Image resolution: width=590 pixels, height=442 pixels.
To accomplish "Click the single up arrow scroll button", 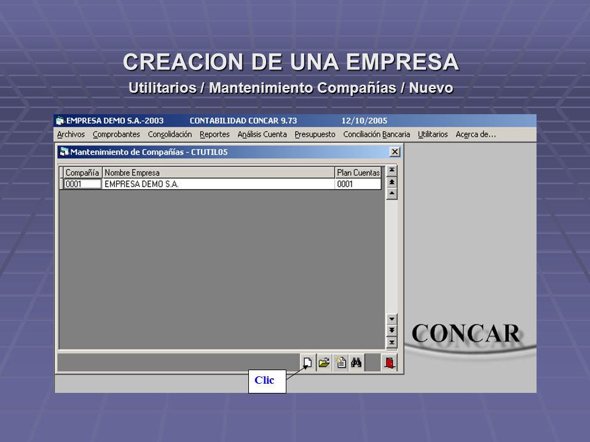I will pyautogui.click(x=391, y=194).
